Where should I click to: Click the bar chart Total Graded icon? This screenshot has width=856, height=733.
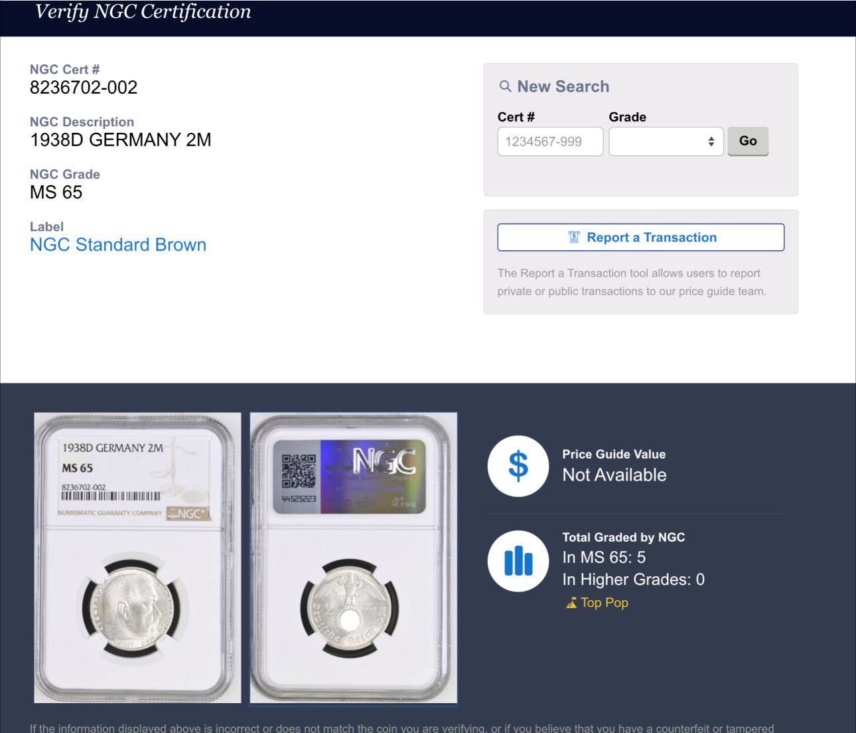(x=518, y=561)
